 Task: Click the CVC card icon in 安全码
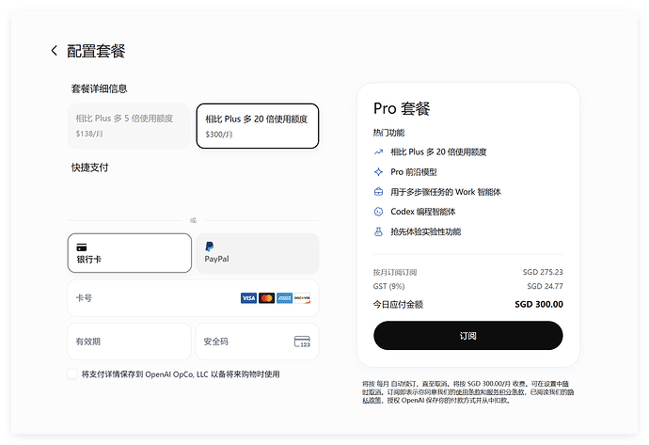302,342
